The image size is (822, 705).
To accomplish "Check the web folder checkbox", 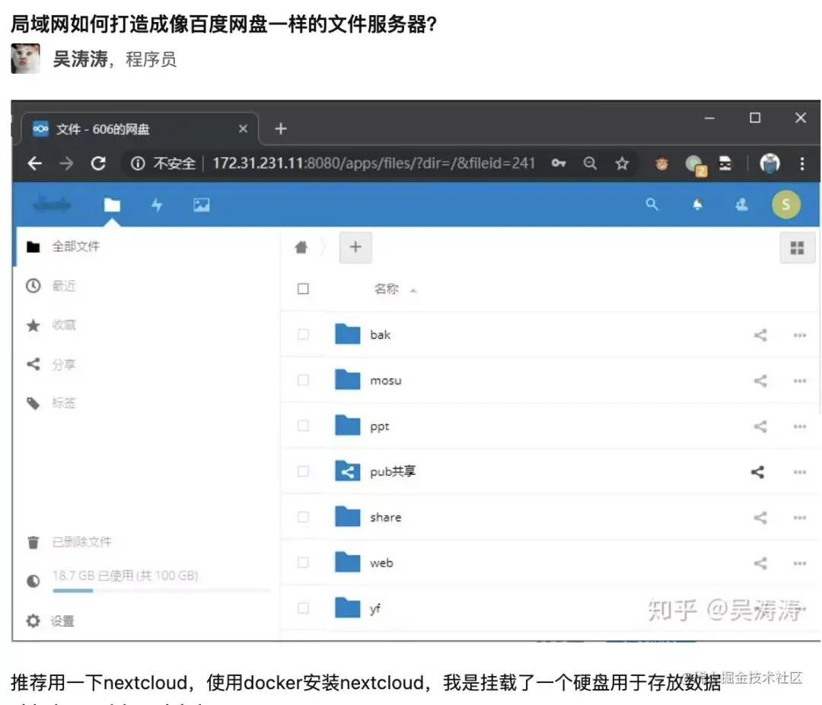I will pos(303,563).
